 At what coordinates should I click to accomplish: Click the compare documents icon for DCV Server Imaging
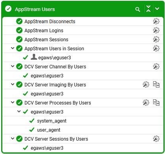tap(156, 84)
